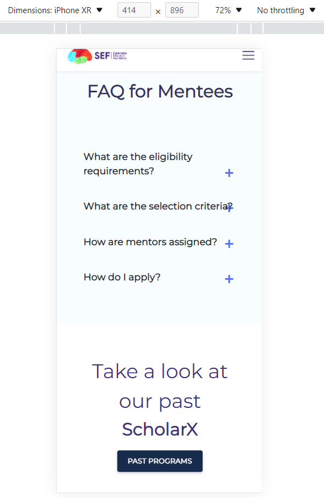Click the plus icon beside "How do I apply?"

click(229, 279)
